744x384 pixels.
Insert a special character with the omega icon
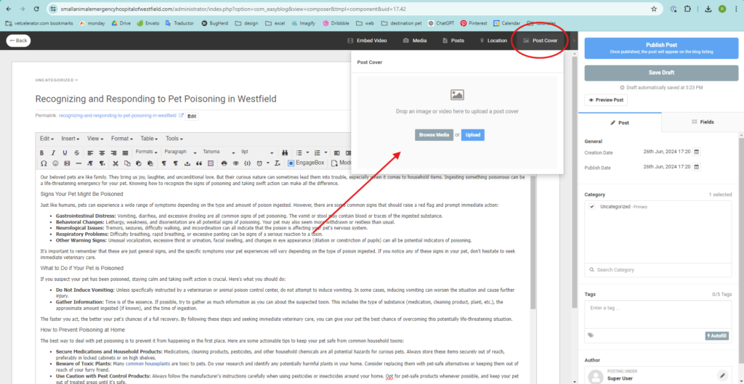pos(42,164)
